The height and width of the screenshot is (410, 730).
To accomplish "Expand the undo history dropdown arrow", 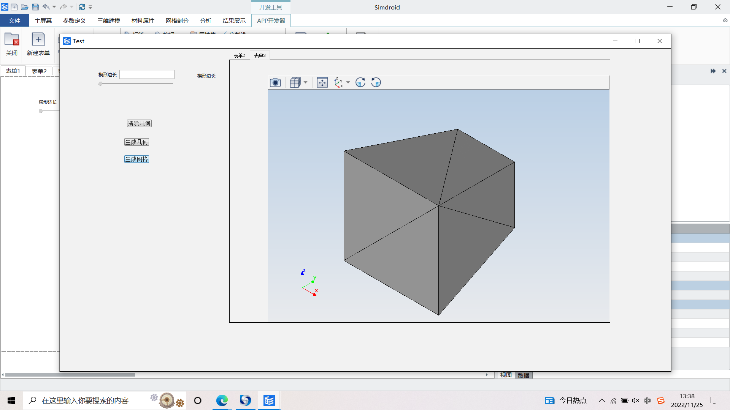I will click(54, 7).
